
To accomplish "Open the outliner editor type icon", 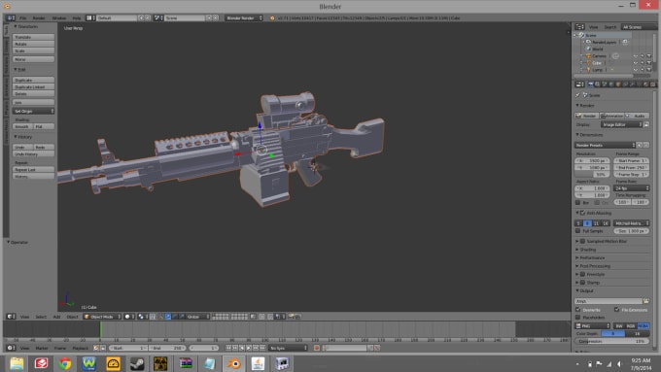I will (x=580, y=26).
